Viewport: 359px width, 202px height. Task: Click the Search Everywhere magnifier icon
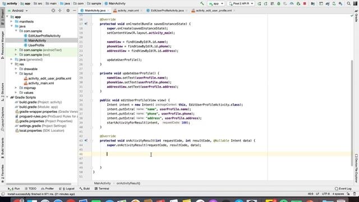(349, 4)
